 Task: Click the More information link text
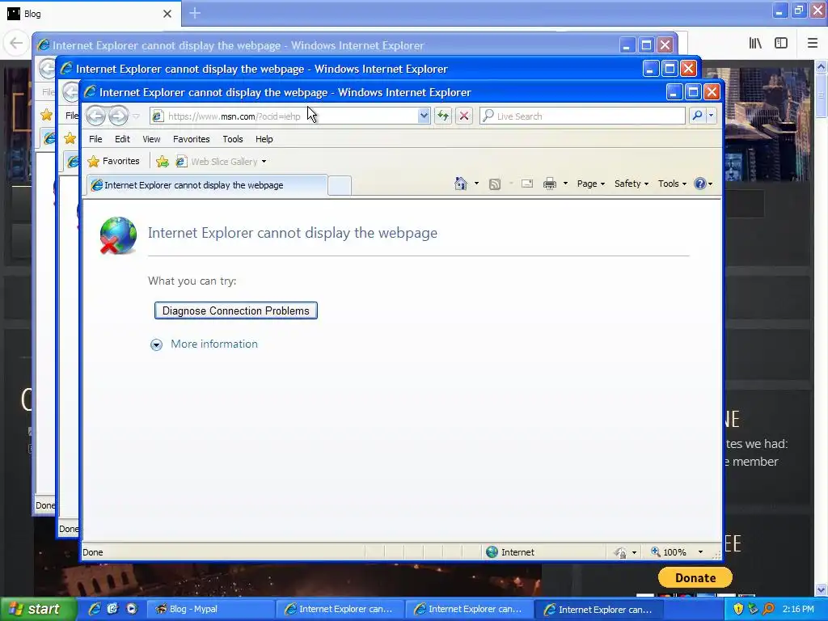(x=214, y=344)
